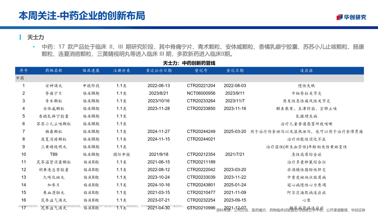Viewport: 378px width, 213px height.
Task: Click the T89 drug name cell
Action: [54, 154]
